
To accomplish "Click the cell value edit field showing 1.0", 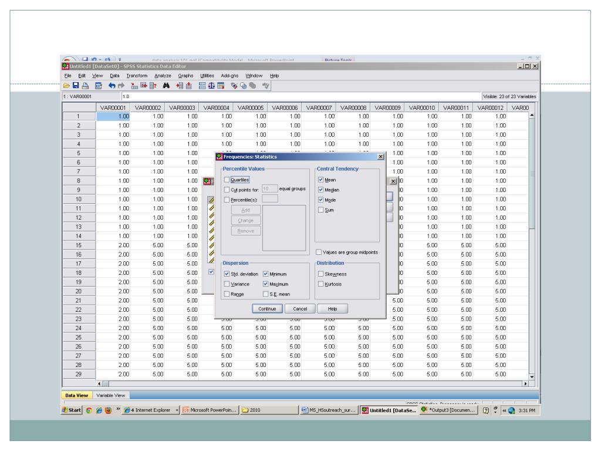I will pos(301,96).
